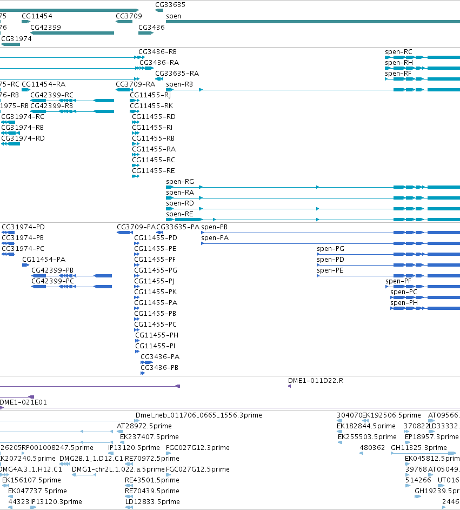
Task: Click the EK237407.5prime EST label
Action: pyautogui.click(x=149, y=437)
